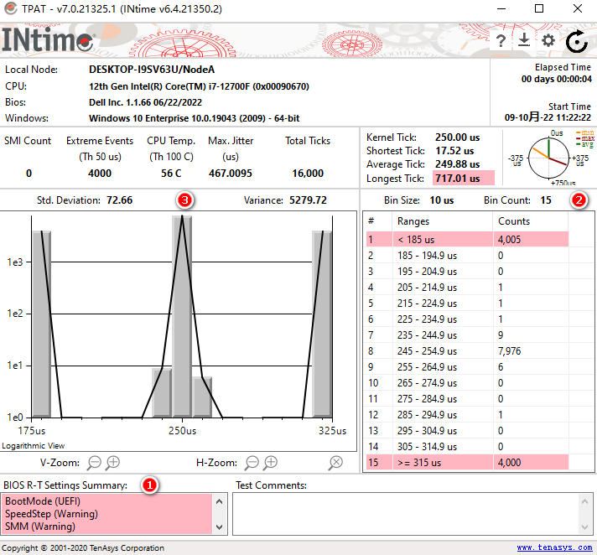
Task: Click Test Comments scrollbar up arrow
Action: [585, 501]
